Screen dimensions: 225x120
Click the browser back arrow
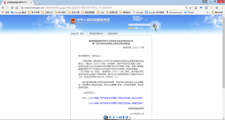(3, 8)
